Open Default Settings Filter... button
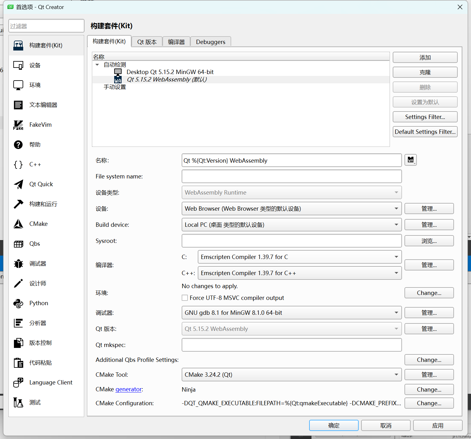Image resolution: width=471 pixels, height=439 pixels. pyautogui.click(x=425, y=132)
